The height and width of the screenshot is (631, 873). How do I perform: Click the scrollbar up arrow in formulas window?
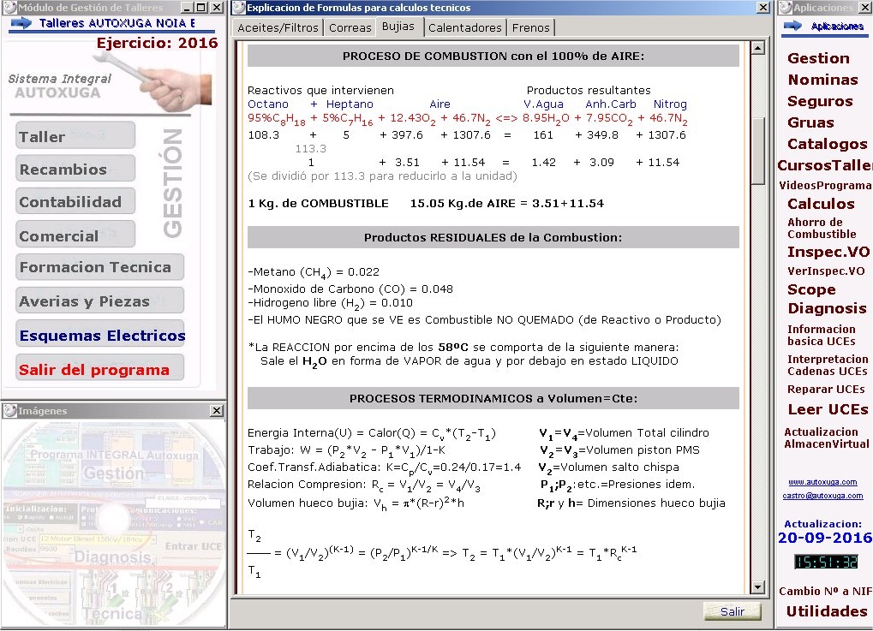[x=757, y=48]
